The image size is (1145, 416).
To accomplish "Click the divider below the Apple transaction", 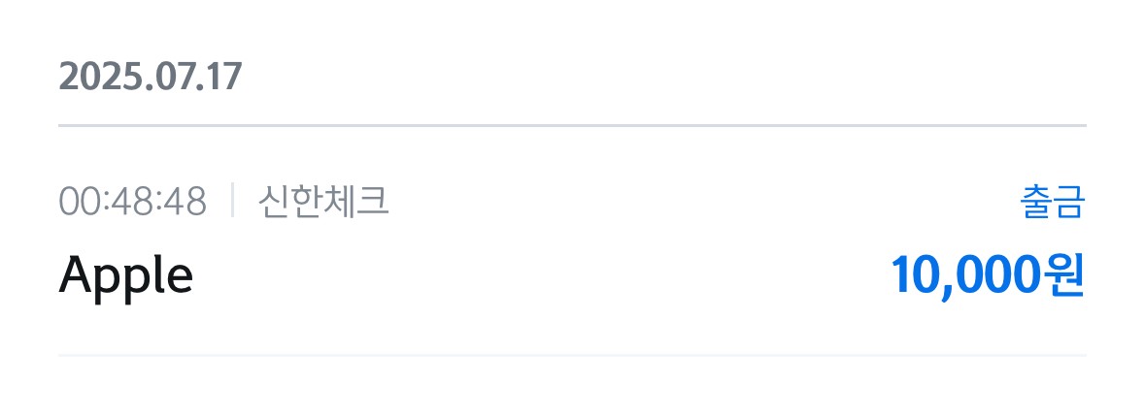I will [x=572, y=356].
